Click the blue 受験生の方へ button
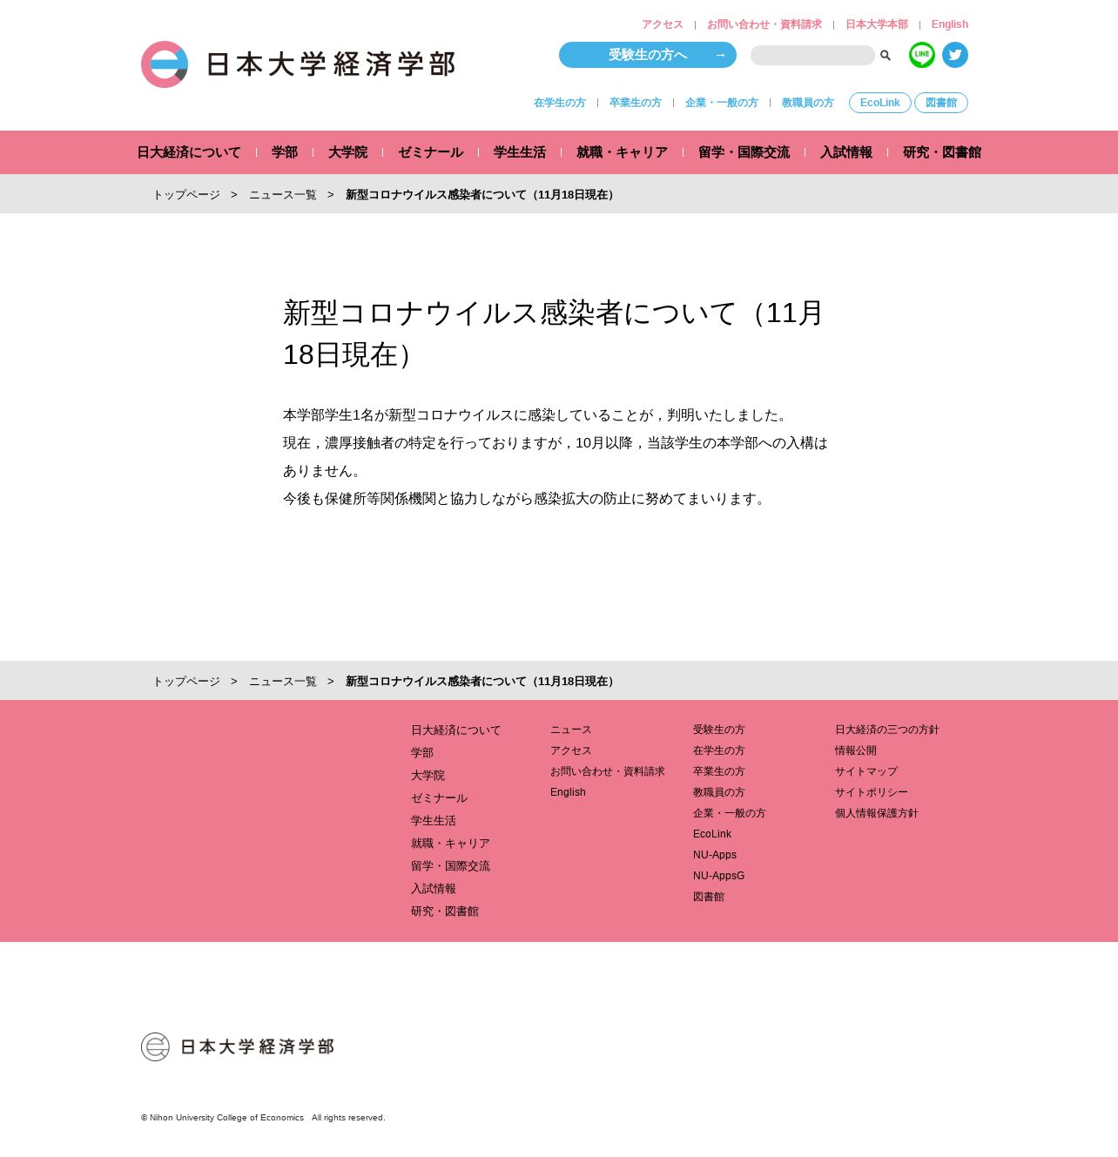This screenshot has height=1157, width=1118. pyautogui.click(x=648, y=55)
